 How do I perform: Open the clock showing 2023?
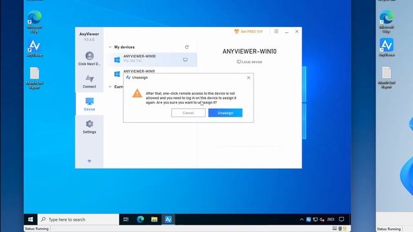(x=330, y=219)
